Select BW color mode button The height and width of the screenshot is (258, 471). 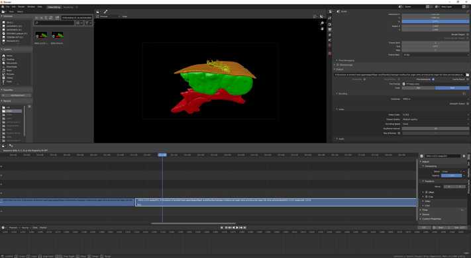coord(419,88)
